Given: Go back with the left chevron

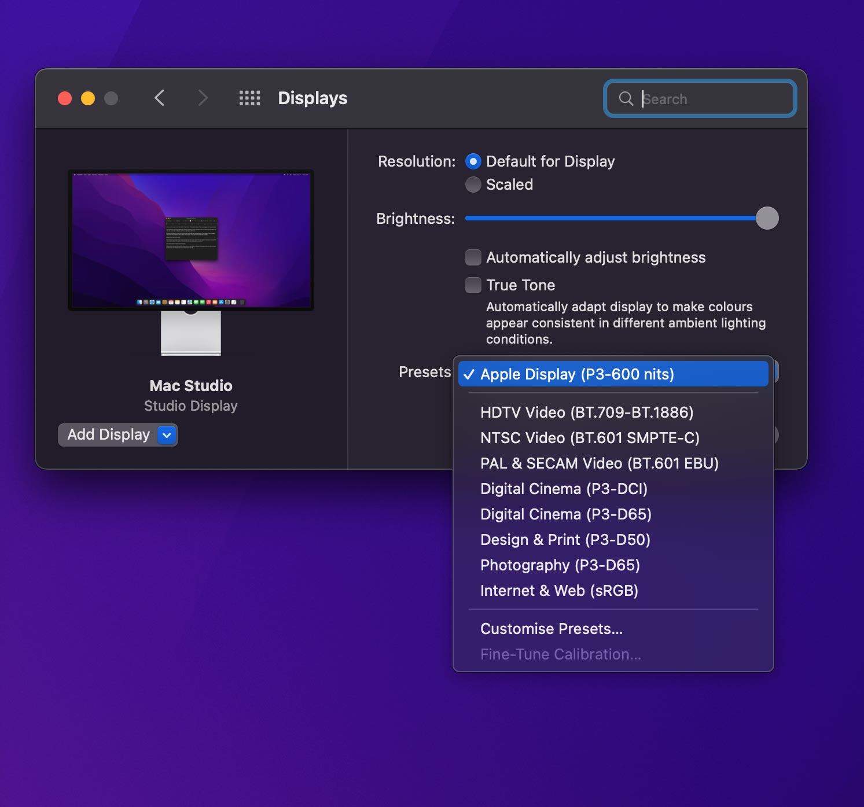Looking at the screenshot, I should tap(160, 98).
